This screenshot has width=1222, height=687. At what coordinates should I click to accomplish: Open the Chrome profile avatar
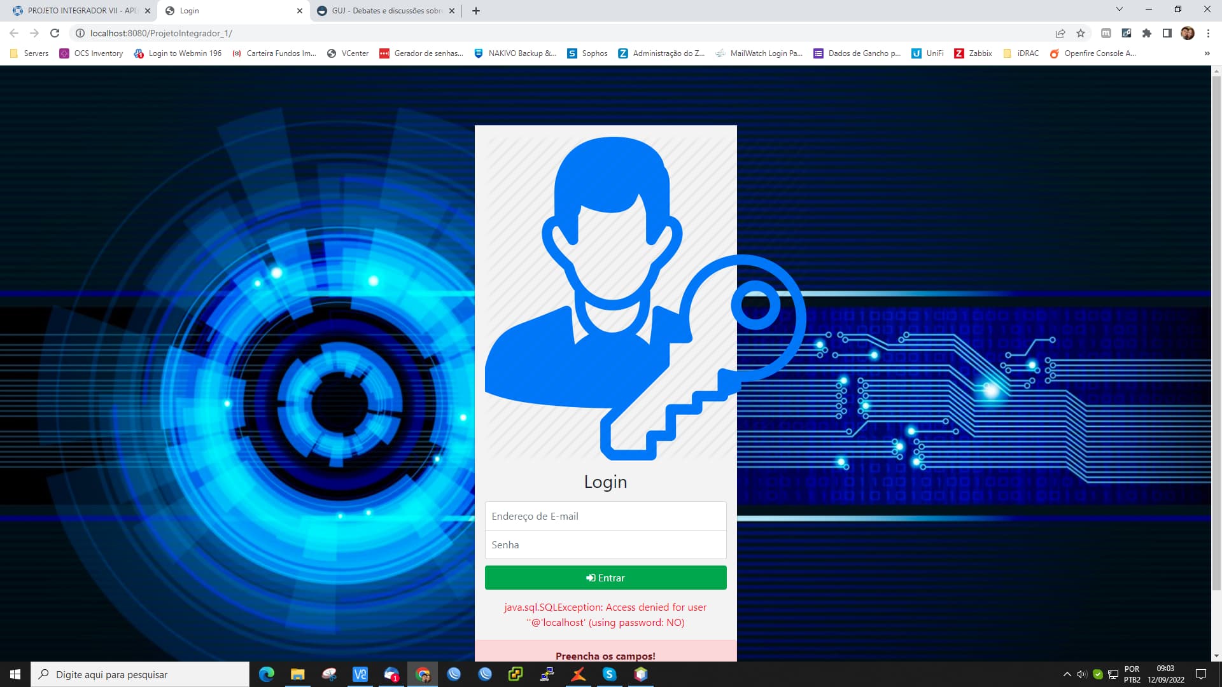pyautogui.click(x=1188, y=33)
